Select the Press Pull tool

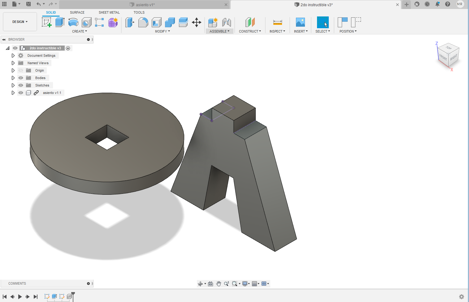coord(130,22)
